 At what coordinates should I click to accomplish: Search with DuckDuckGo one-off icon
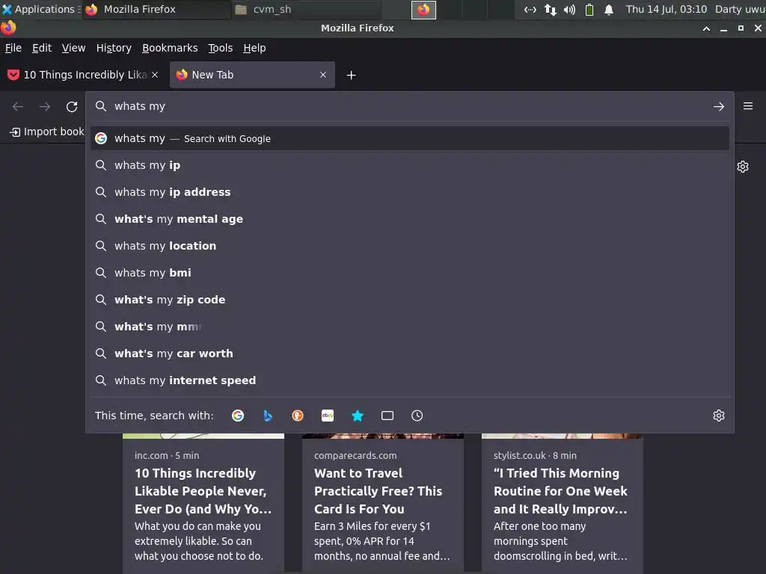click(x=298, y=416)
